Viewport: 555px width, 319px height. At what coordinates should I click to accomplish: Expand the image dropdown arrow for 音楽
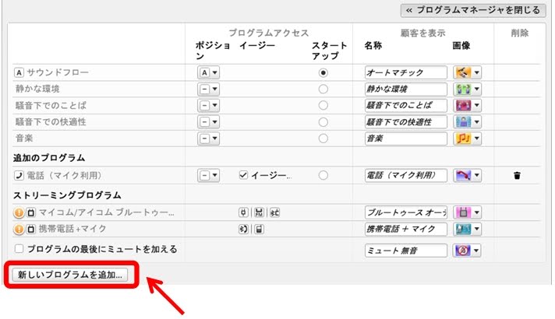(477, 138)
